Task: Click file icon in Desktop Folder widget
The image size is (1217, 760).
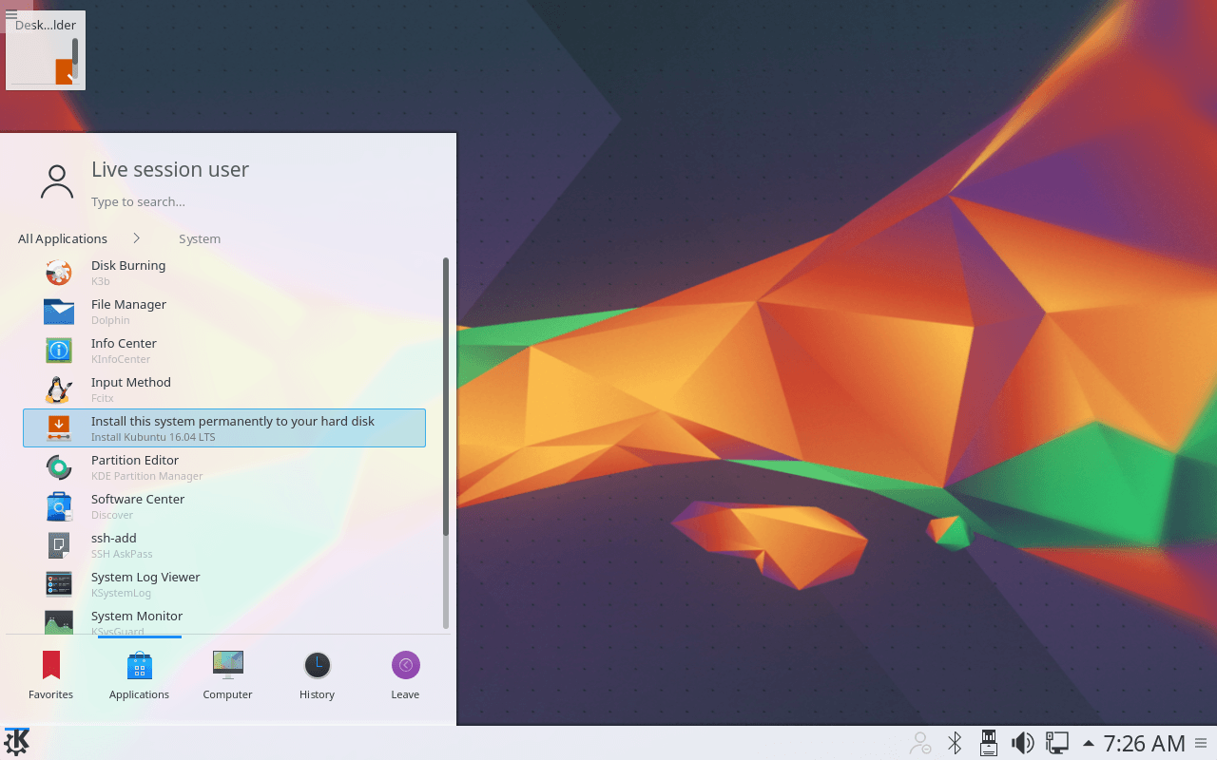Action: click(64, 71)
